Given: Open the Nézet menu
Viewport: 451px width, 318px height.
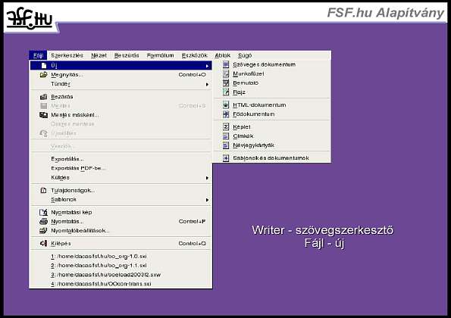Looking at the screenshot, I should pyautogui.click(x=99, y=55).
